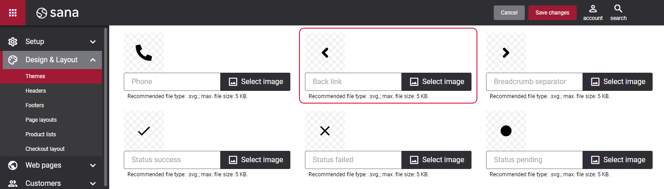Image resolution: width=664 pixels, height=189 pixels.
Task: Click Select image for Phone icon
Action: point(255,82)
